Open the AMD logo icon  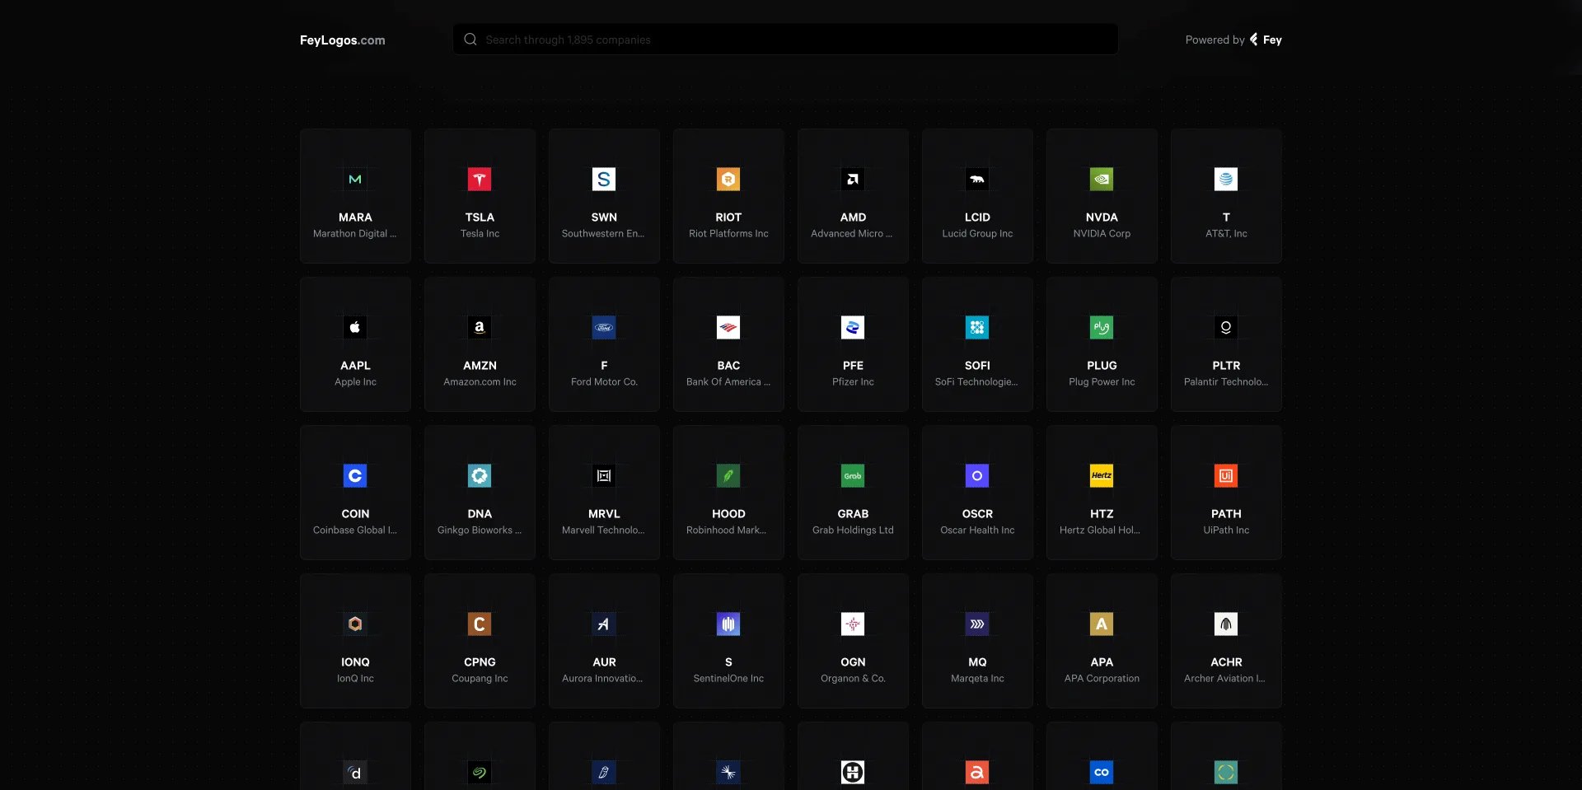pos(853,179)
